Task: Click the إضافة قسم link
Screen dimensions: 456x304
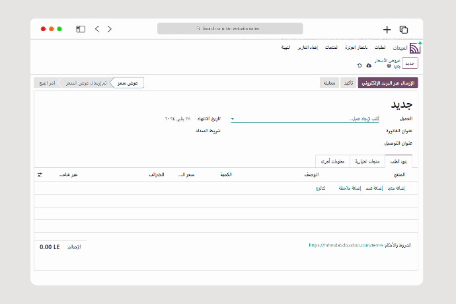Action: click(374, 188)
